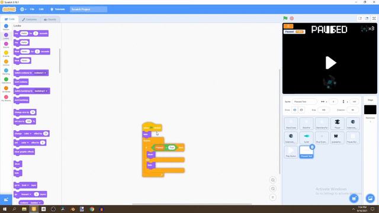This screenshot has height=213, width=379.
Task: Open the add extension button
Action: (x=6, y=200)
